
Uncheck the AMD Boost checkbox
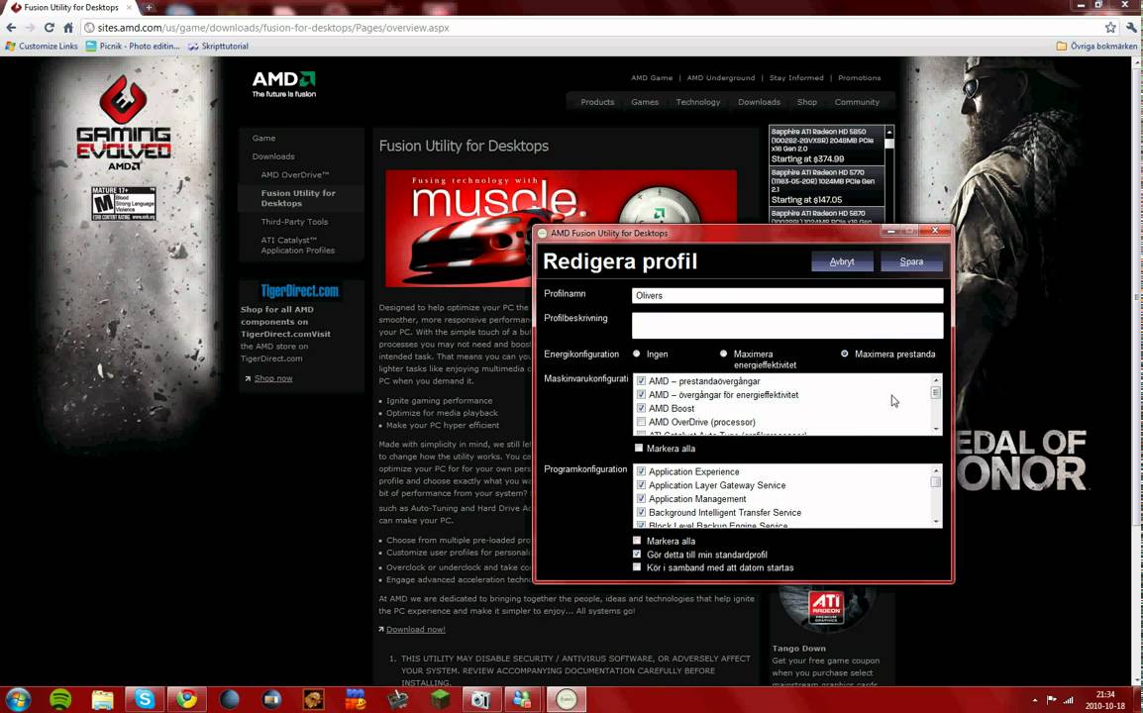(641, 408)
